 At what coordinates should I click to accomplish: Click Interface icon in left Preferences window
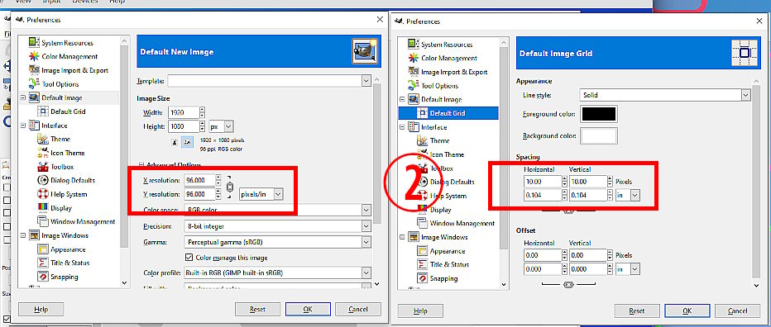tap(34, 126)
